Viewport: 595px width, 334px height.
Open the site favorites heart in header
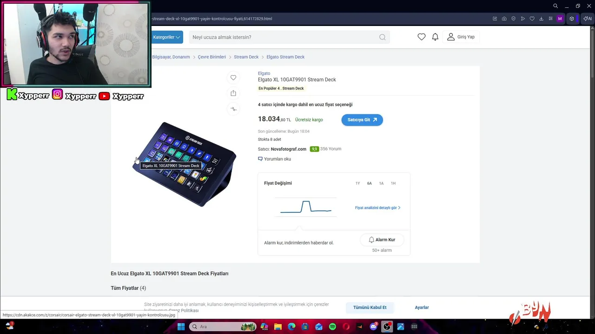point(421,37)
